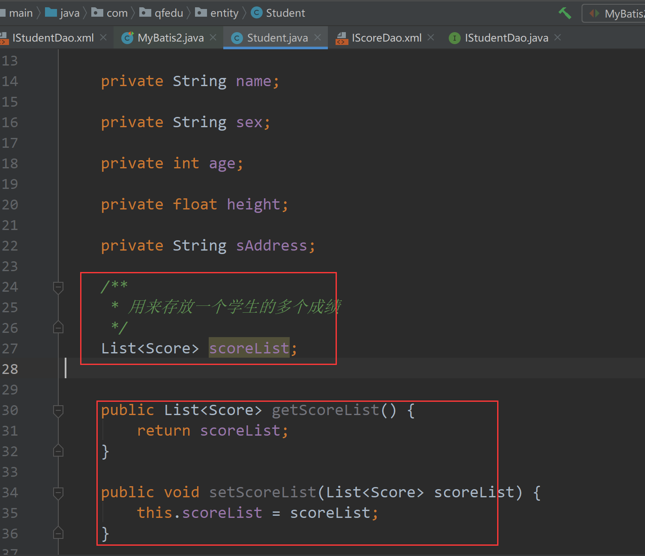
Task: Click the MyBatis run configuration icon
Action: click(594, 13)
